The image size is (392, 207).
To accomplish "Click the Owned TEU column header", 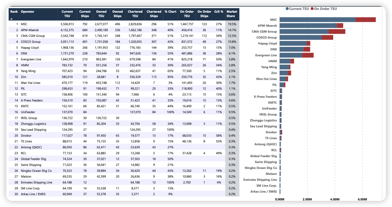I will [101, 14].
